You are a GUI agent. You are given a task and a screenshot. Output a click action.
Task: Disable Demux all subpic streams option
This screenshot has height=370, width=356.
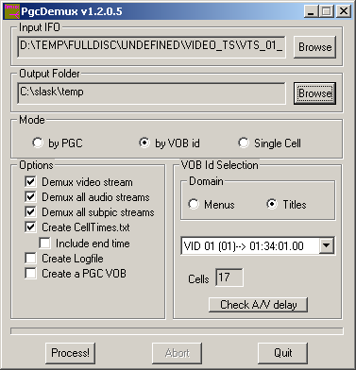click(30, 212)
